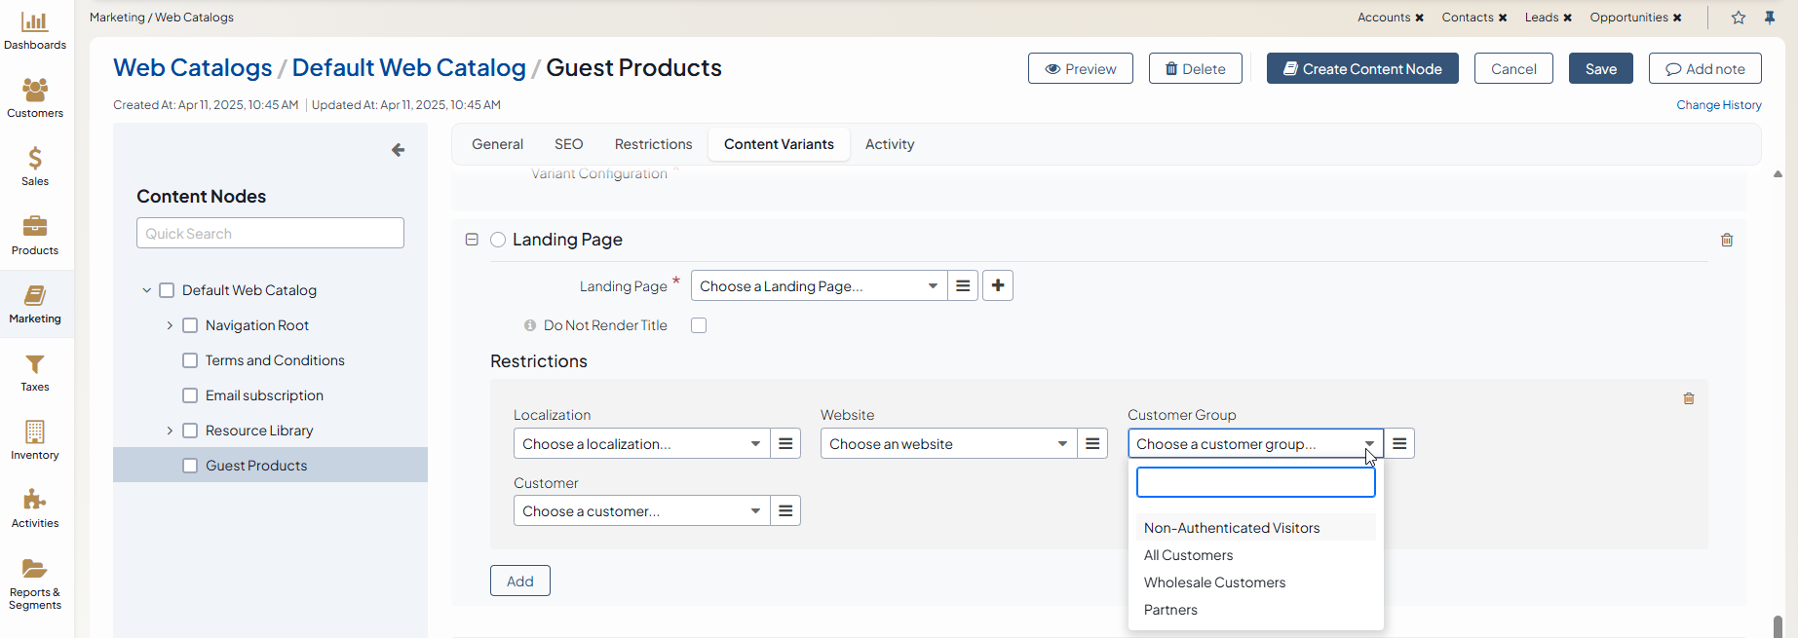Delete the Landing Page variant via trash icon
The height and width of the screenshot is (638, 1798).
pyautogui.click(x=1727, y=240)
